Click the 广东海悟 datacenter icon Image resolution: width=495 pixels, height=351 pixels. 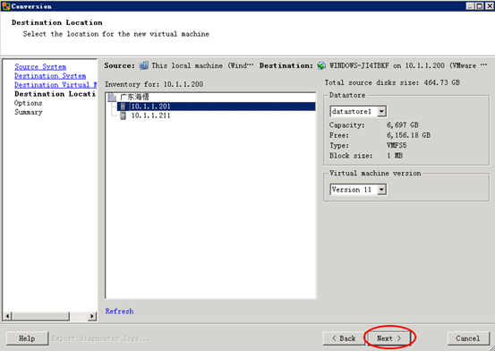[x=112, y=97]
